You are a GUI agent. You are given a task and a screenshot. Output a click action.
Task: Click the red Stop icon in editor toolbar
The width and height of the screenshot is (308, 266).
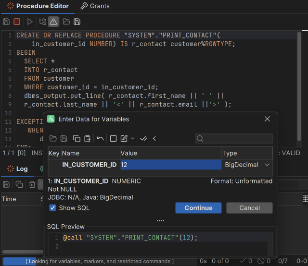pyautogui.click(x=17, y=22)
